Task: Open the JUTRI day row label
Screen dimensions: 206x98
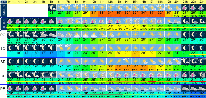Action: 3,24
